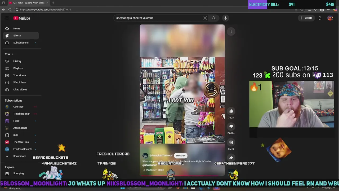Image resolution: width=339 pixels, height=191 pixels.
Task: Click the Subscriptions section heading
Action: coord(14,101)
